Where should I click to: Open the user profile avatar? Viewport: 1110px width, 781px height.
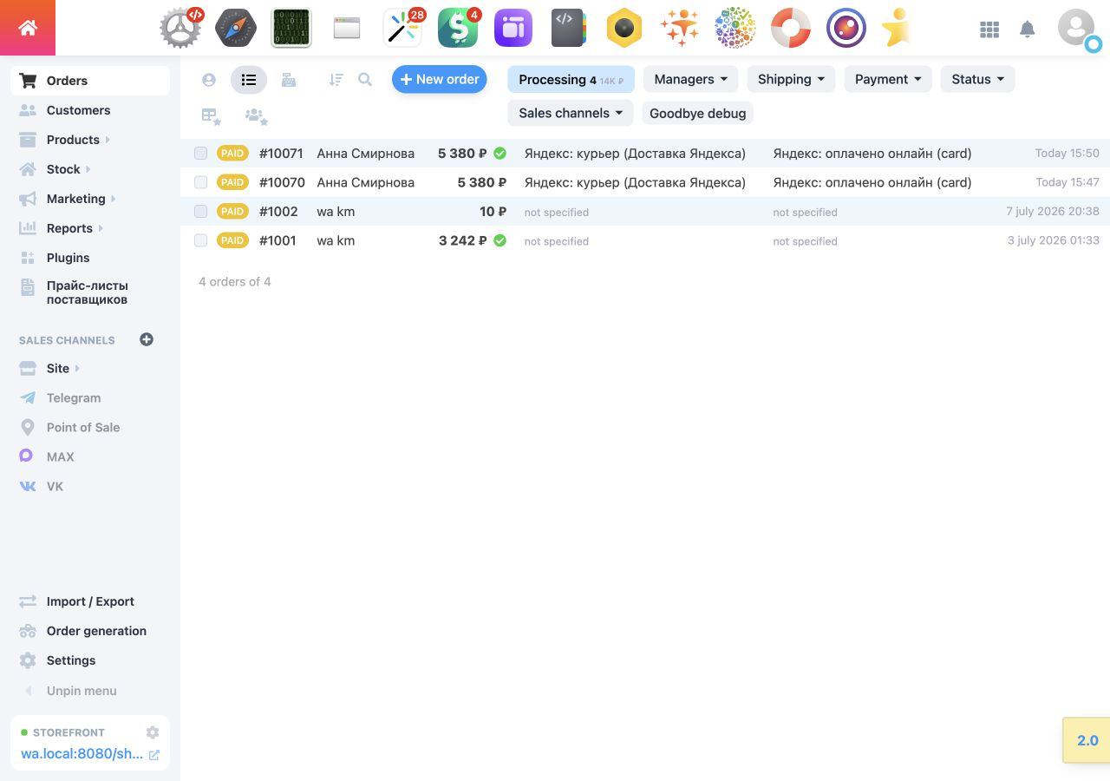click(x=1076, y=28)
